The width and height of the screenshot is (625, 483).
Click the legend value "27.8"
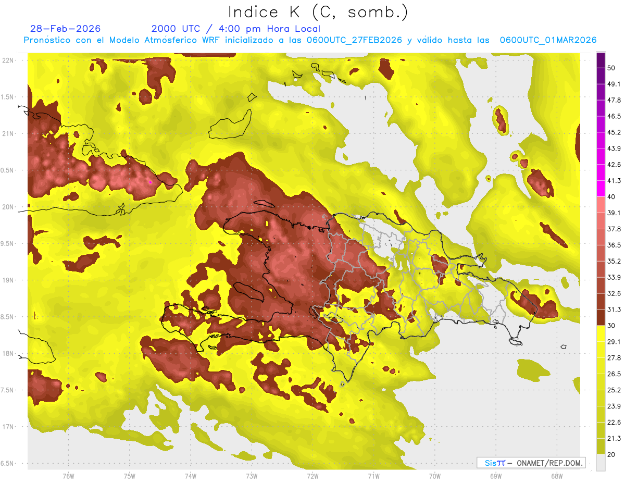click(614, 358)
